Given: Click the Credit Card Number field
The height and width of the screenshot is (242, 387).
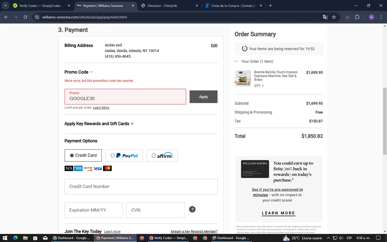Looking at the screenshot, I should click(x=141, y=187).
